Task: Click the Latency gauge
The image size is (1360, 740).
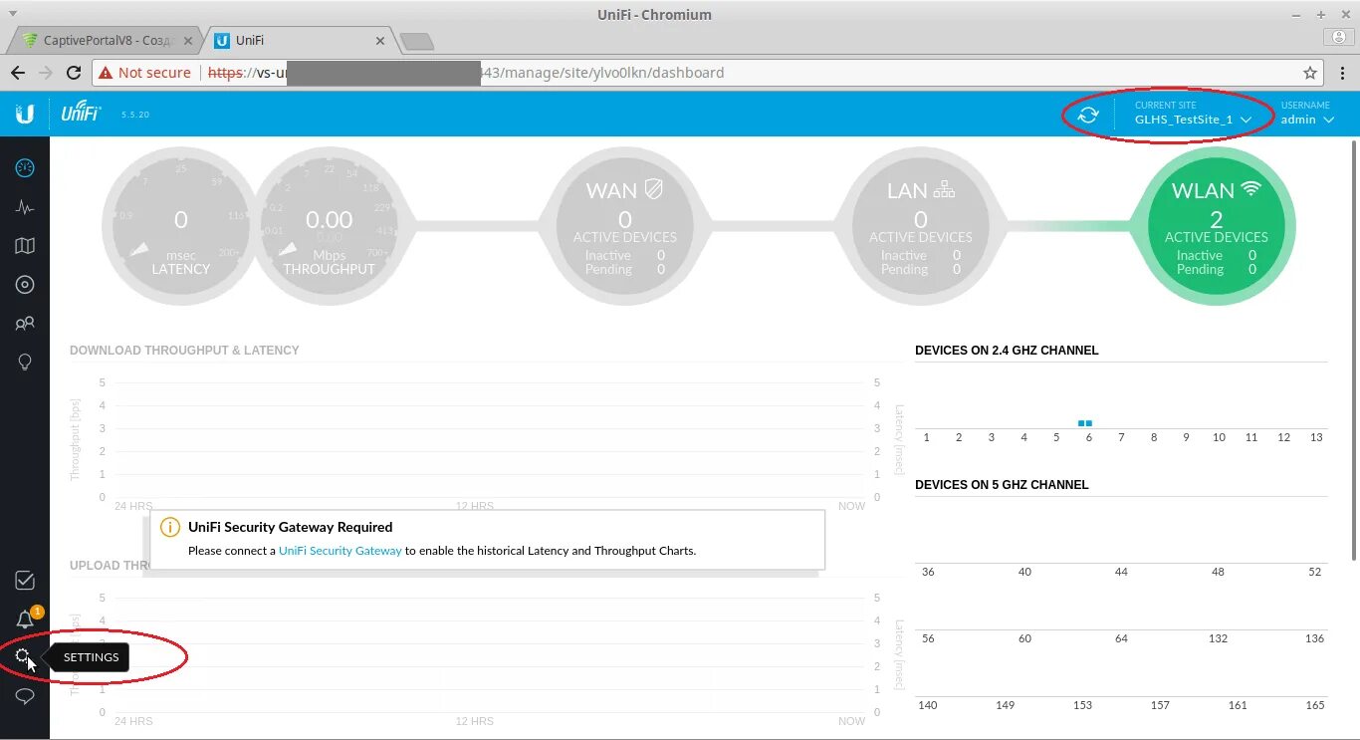Action: click(x=180, y=227)
